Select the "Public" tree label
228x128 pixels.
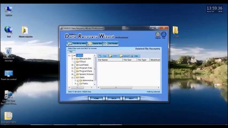click(85, 84)
